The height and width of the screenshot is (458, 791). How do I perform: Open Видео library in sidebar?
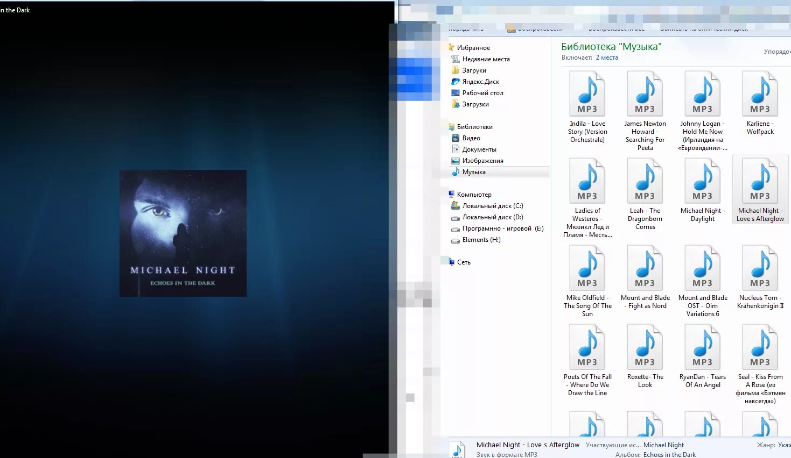[471, 138]
